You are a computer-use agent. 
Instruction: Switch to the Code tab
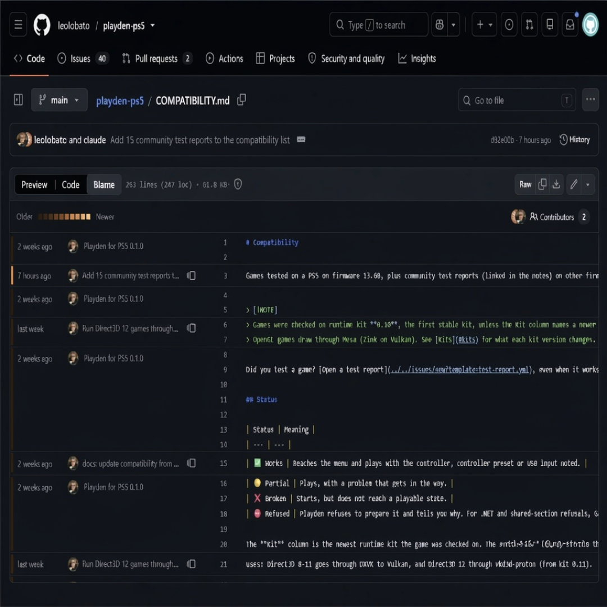(x=29, y=58)
